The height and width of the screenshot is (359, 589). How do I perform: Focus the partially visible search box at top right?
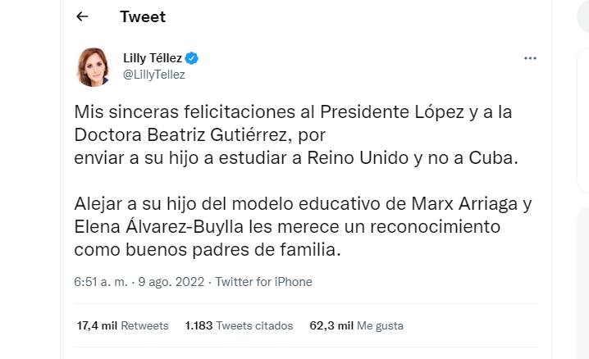[x=582, y=16]
